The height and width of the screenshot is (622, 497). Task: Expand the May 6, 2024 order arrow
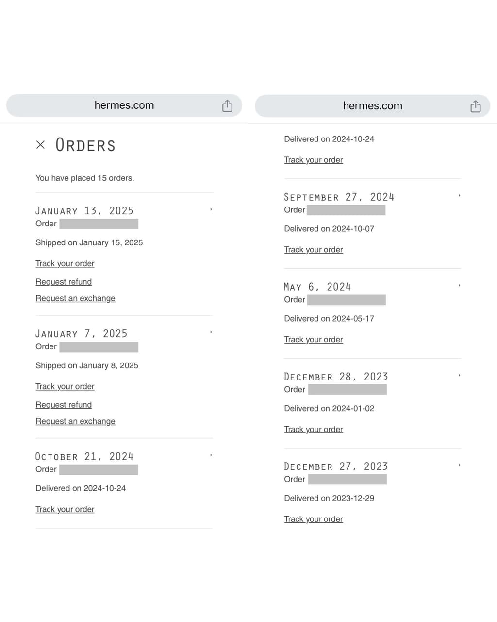(459, 286)
